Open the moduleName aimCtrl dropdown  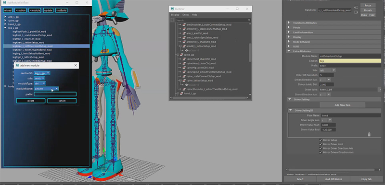point(46,89)
